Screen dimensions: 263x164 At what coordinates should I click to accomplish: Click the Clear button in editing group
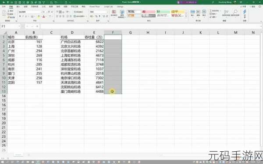click(213, 17)
